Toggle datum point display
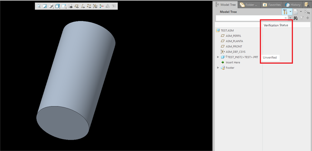Viewport: 312px width, 151px height. coord(89,6)
